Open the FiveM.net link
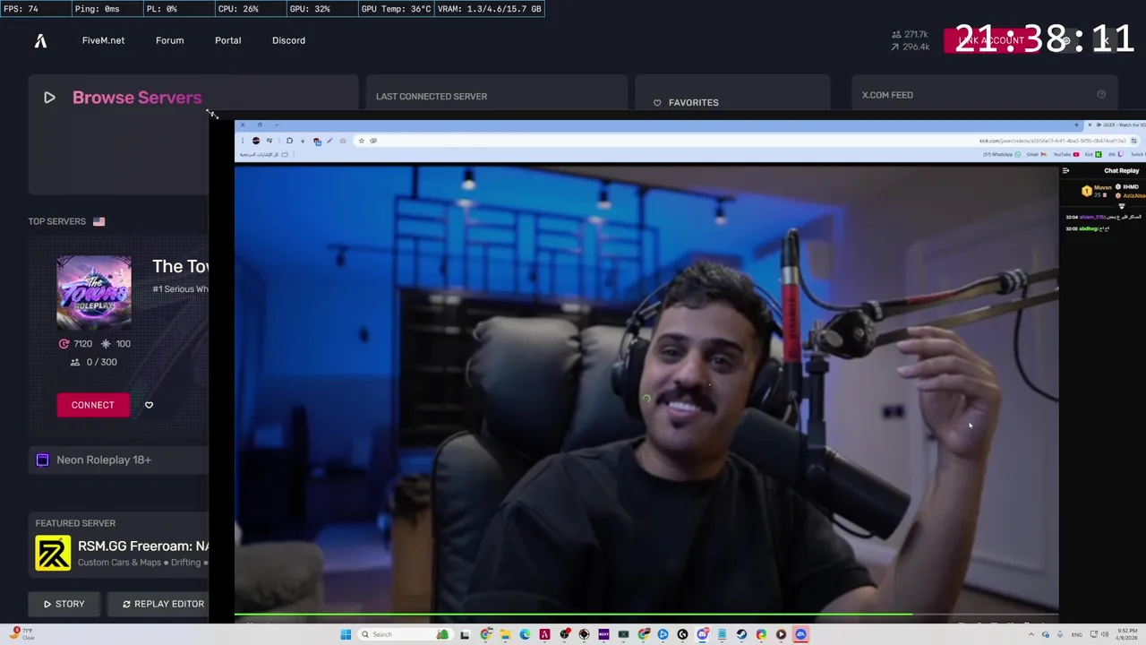The height and width of the screenshot is (645, 1146). pyautogui.click(x=103, y=40)
